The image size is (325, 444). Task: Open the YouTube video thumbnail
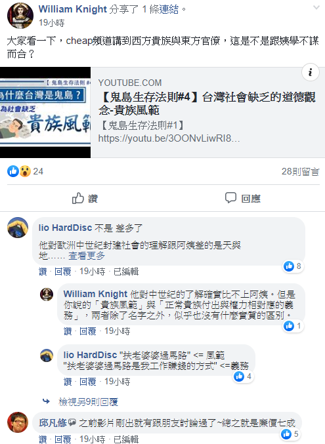coord(45,112)
